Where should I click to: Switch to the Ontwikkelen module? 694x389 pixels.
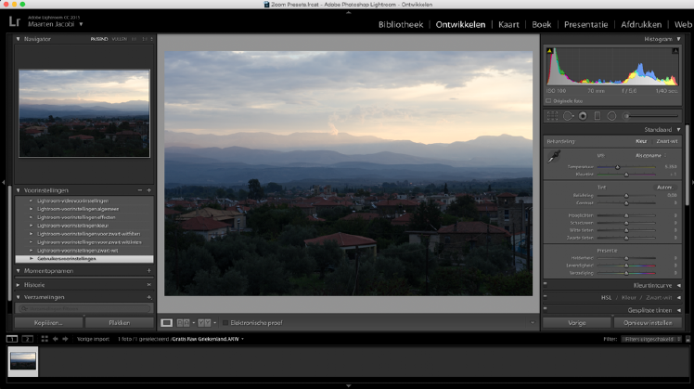coord(460,24)
